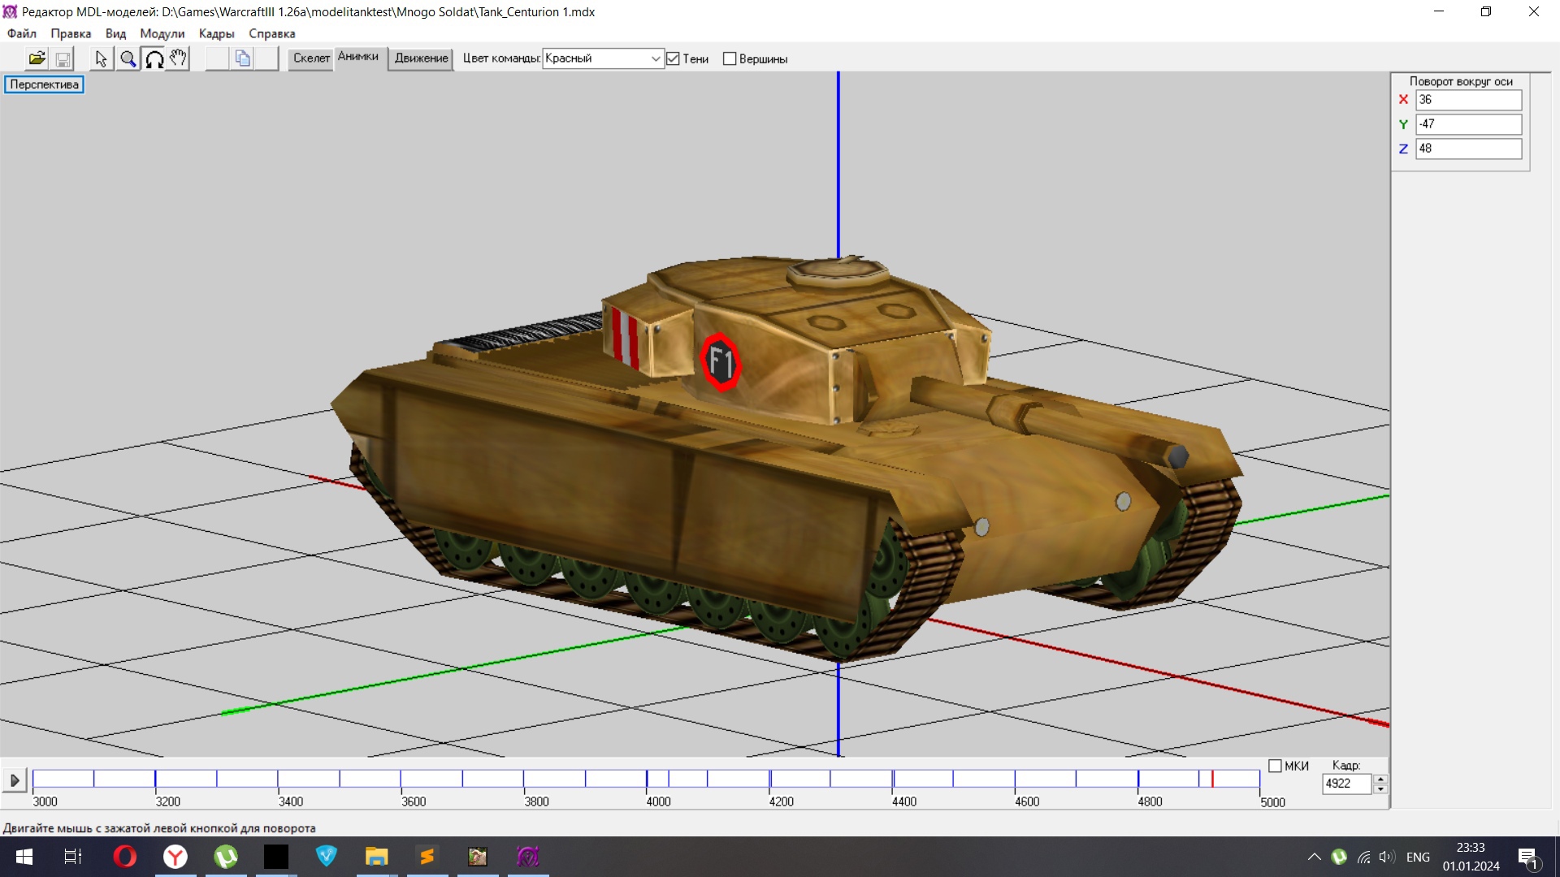Open the Модули menu
Screen dimensions: 1560x877
(162, 33)
